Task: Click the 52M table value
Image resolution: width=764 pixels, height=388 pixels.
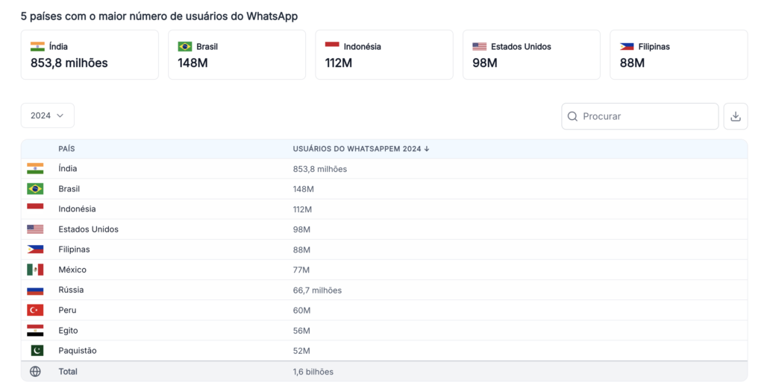Action: point(301,351)
